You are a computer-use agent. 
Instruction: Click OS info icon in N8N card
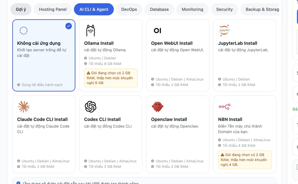point(219,140)
